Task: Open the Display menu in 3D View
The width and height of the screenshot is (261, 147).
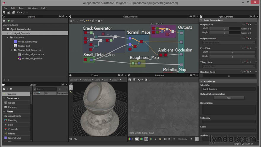Action: [x=116, y=80]
